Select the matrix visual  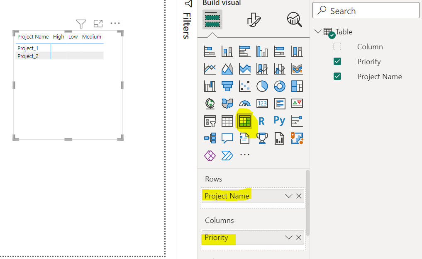tap(245, 121)
